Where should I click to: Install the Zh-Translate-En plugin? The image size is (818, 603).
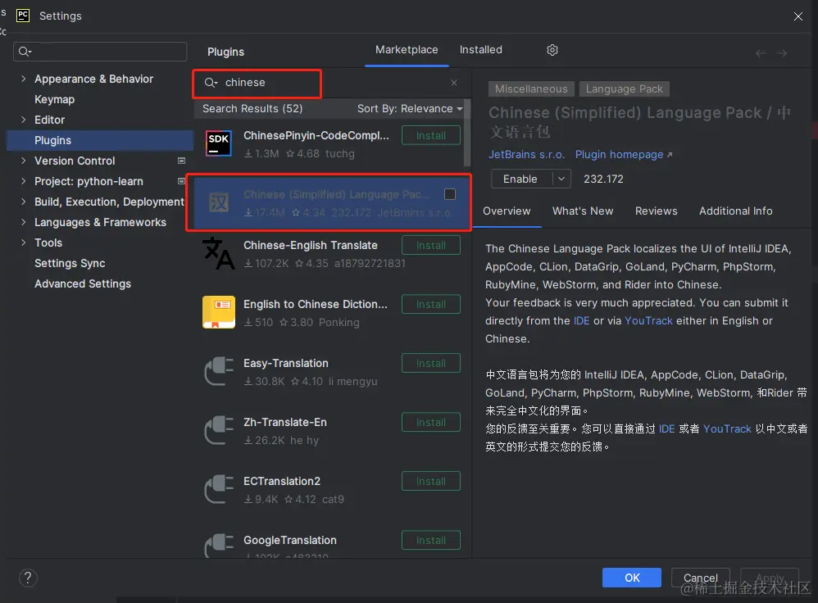431,422
